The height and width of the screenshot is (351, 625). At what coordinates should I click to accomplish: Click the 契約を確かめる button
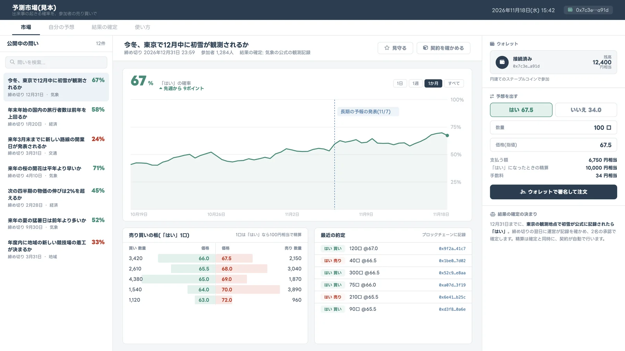(443, 48)
